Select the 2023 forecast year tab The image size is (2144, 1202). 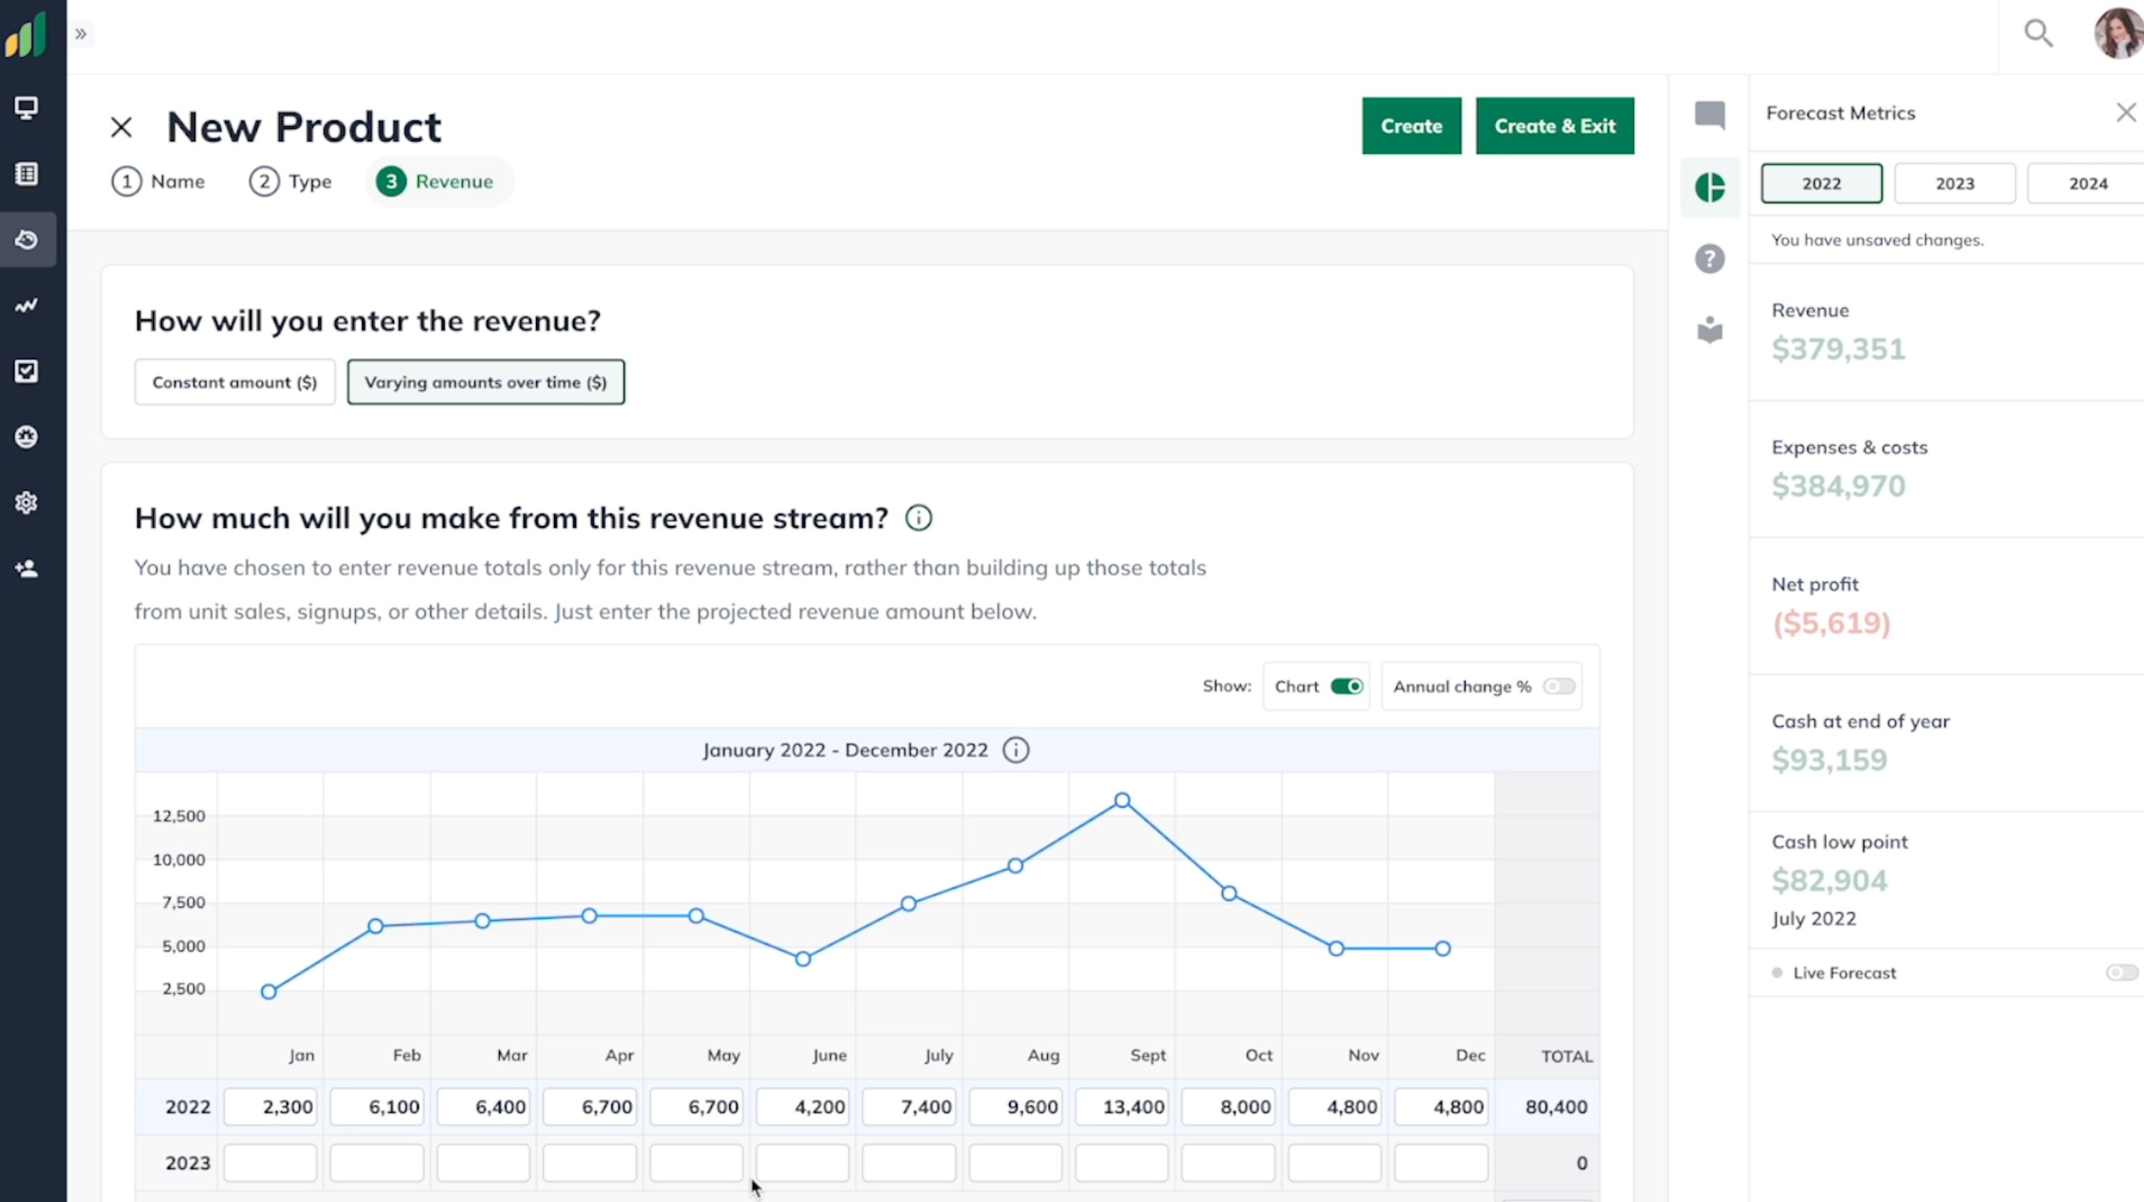(x=1955, y=182)
